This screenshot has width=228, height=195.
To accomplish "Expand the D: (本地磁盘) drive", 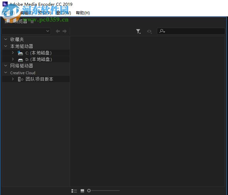I will pos(13,59).
